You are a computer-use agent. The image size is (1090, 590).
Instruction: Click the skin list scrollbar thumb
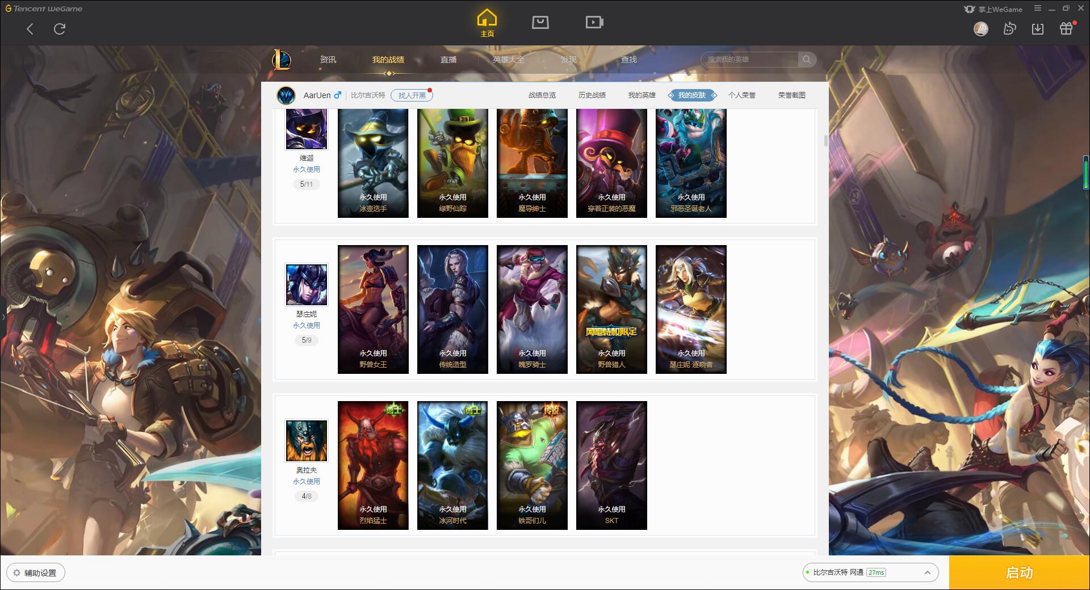click(x=825, y=141)
